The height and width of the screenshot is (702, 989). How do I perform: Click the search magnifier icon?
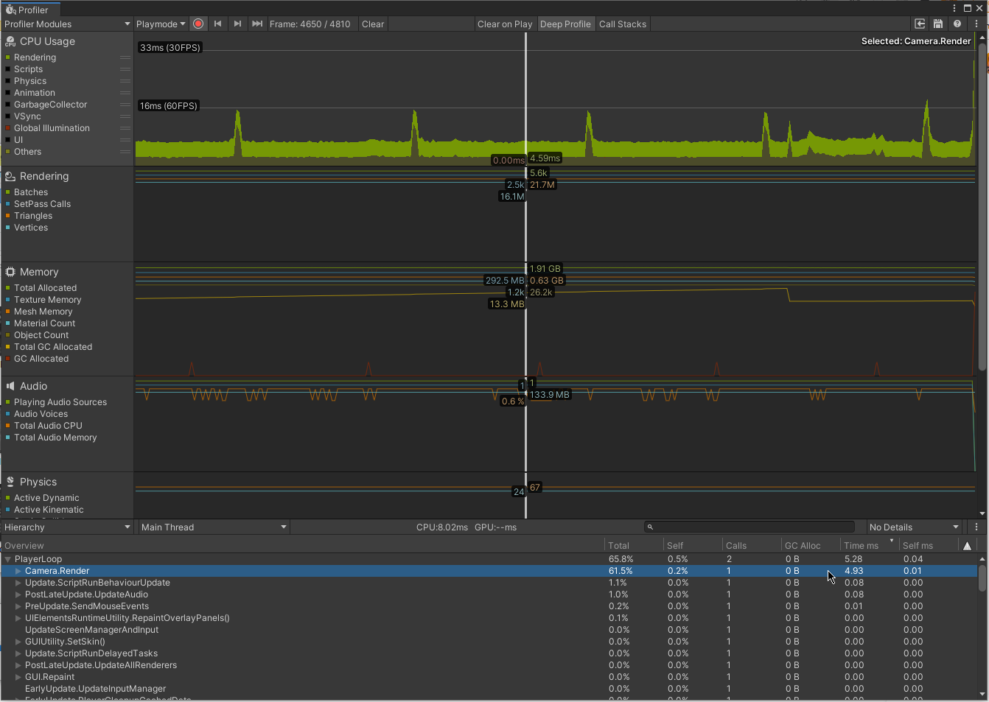[x=650, y=527]
